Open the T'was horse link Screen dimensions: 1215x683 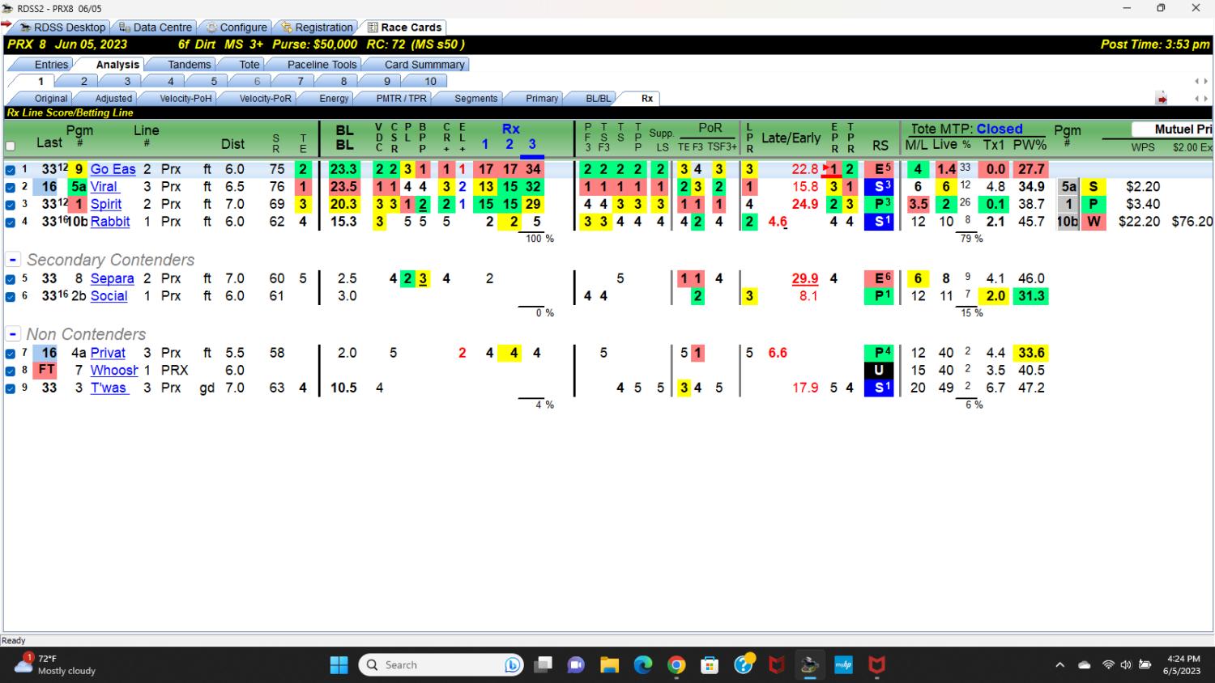(109, 388)
